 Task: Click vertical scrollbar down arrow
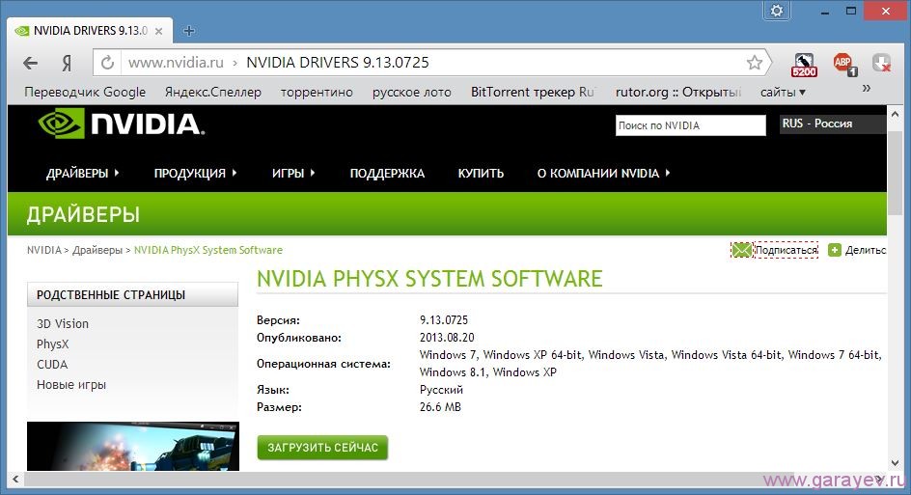896,463
